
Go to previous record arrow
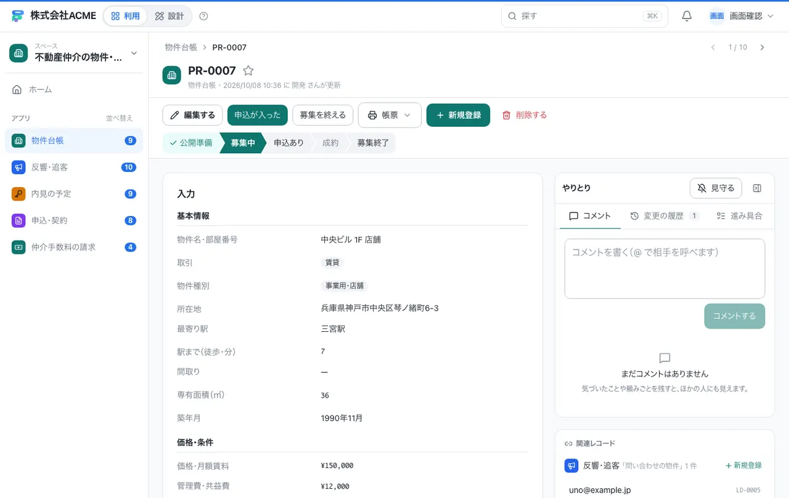tap(713, 47)
